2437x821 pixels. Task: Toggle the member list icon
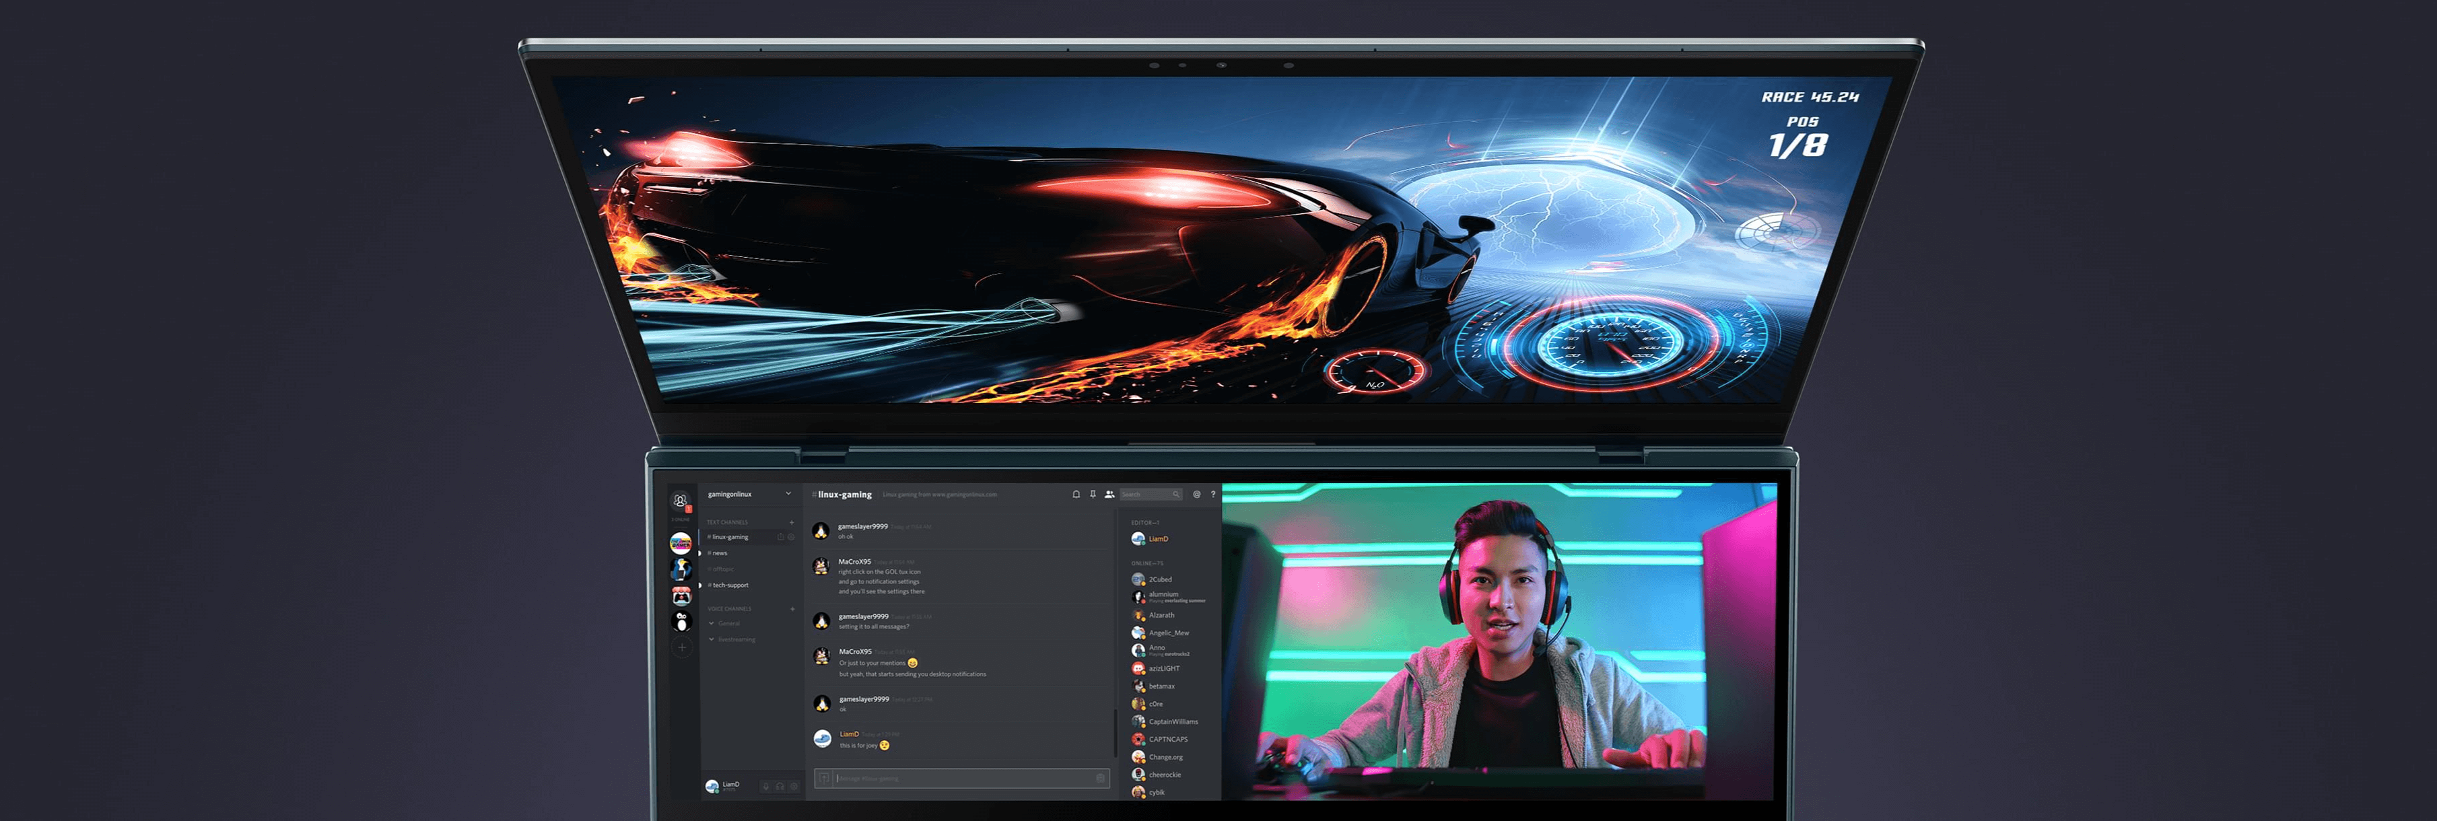tap(1109, 495)
